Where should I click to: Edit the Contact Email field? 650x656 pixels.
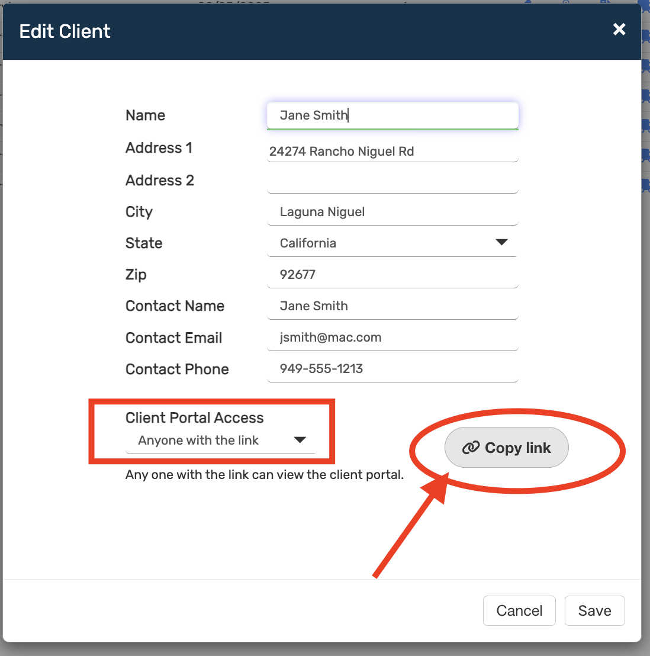392,337
